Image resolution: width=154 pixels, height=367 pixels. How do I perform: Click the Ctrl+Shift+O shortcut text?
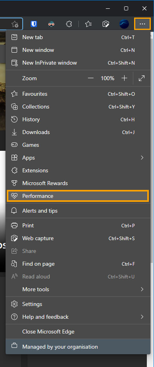[121, 94]
